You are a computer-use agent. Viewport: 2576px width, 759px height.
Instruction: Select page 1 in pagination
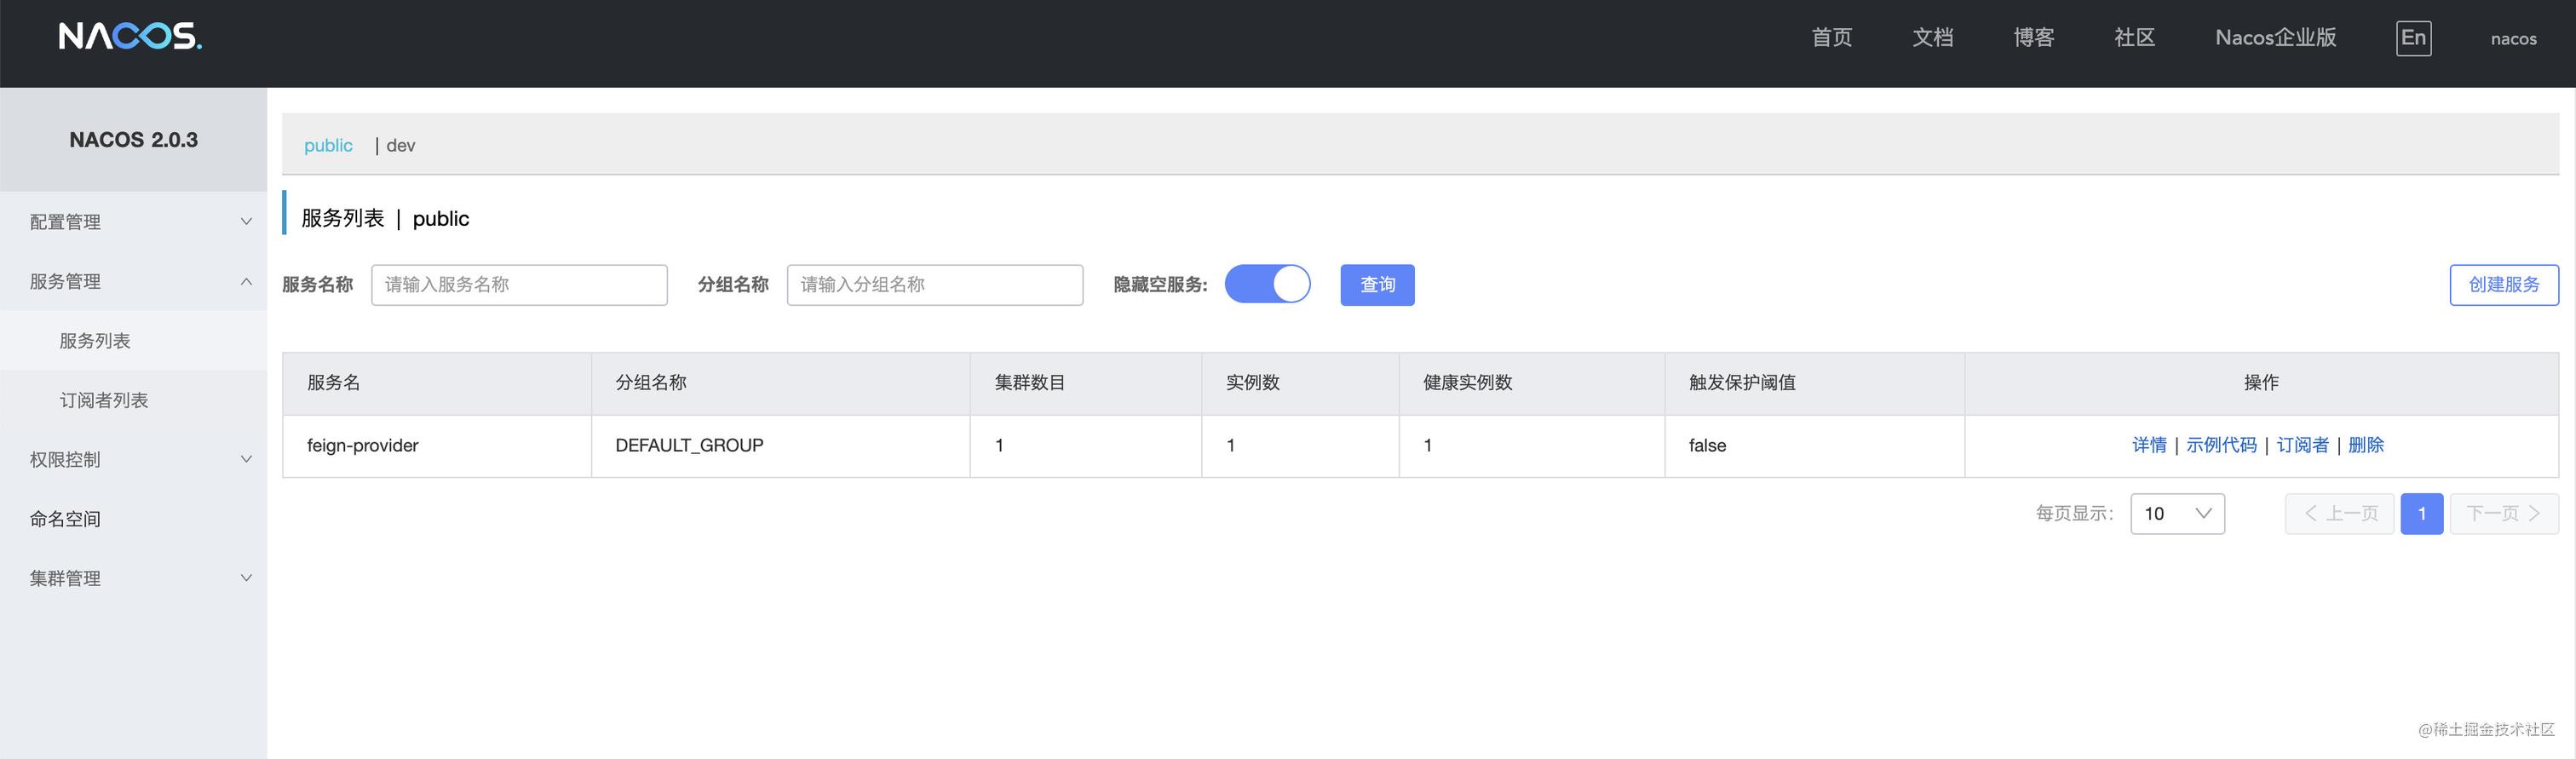(x=2422, y=513)
